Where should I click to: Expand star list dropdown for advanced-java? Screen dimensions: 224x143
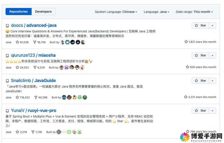pos(213,26)
